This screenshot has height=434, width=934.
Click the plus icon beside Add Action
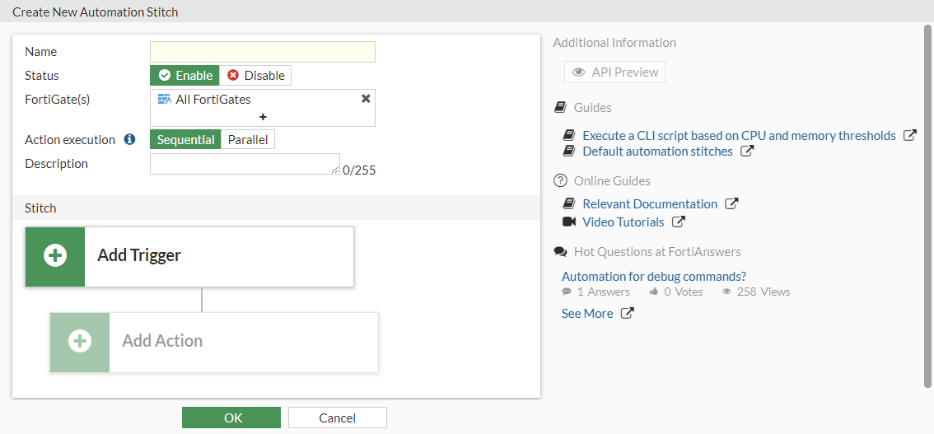click(x=80, y=342)
